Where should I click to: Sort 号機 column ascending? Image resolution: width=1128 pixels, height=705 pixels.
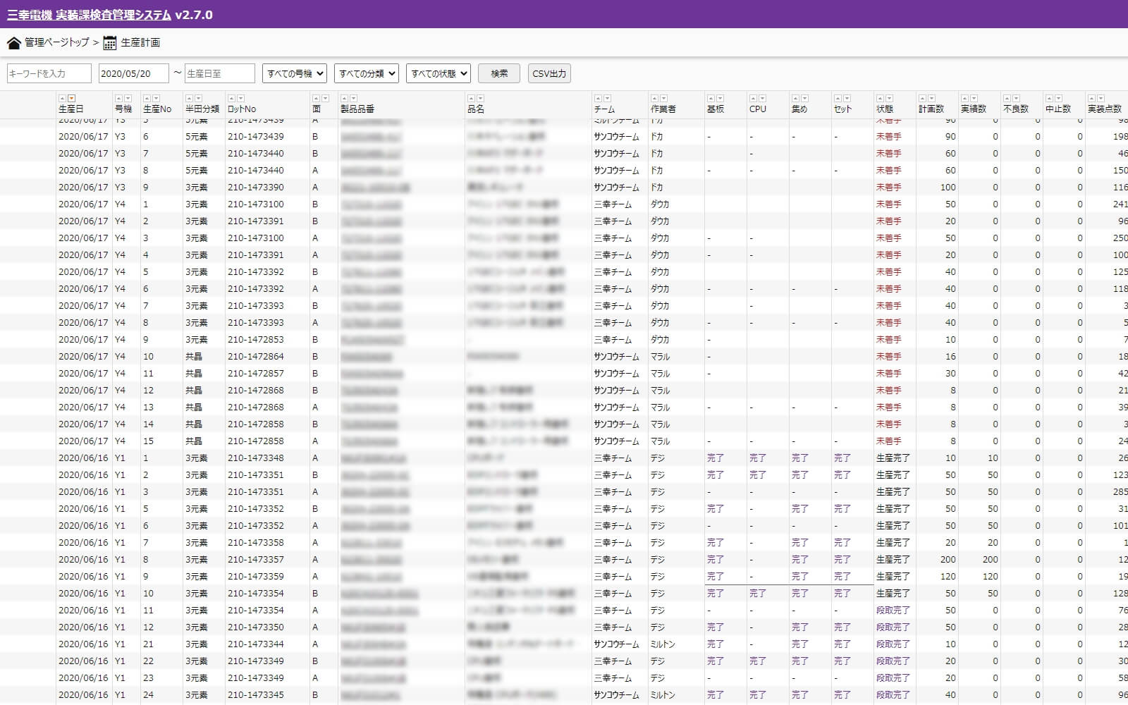pyautogui.click(x=118, y=99)
